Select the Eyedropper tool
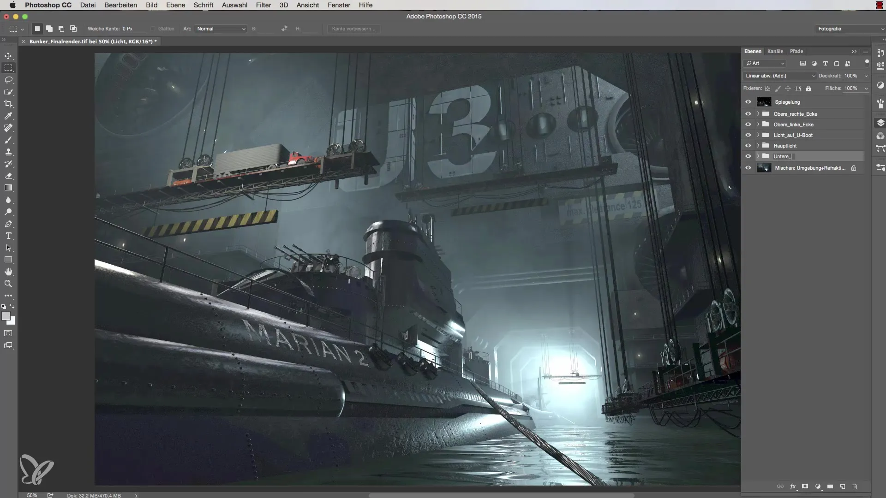 pos(8,116)
